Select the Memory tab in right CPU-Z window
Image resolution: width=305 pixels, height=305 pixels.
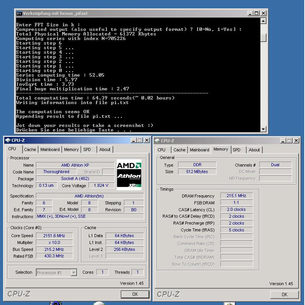pyautogui.click(x=221, y=149)
